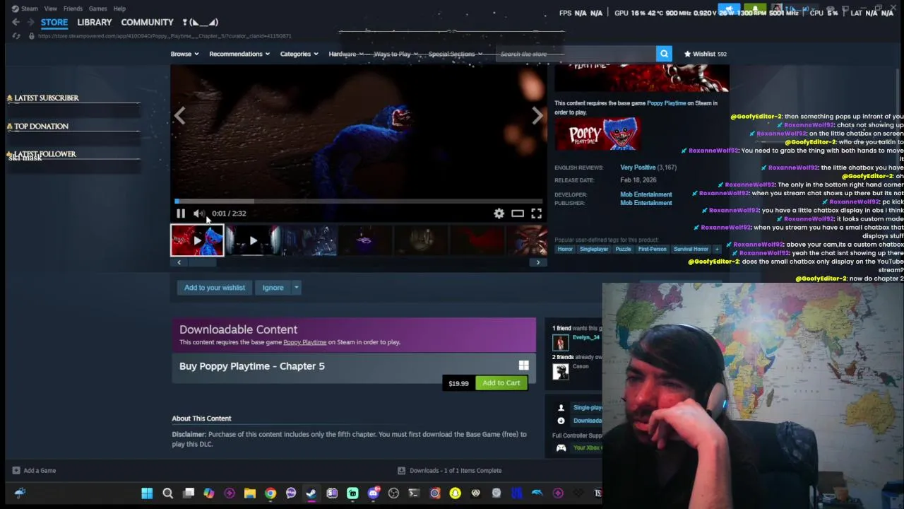
Task: Open Snapchat icon on taskbar
Action: point(455,493)
